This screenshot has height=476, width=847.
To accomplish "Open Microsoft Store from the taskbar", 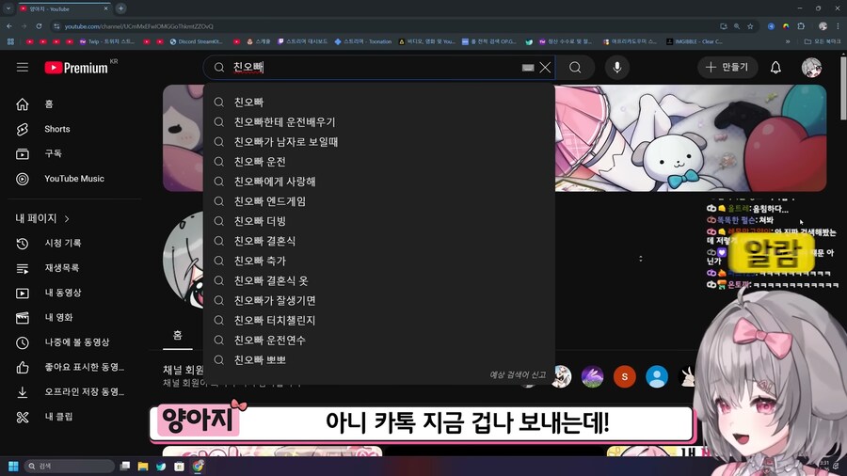I will pos(180,467).
